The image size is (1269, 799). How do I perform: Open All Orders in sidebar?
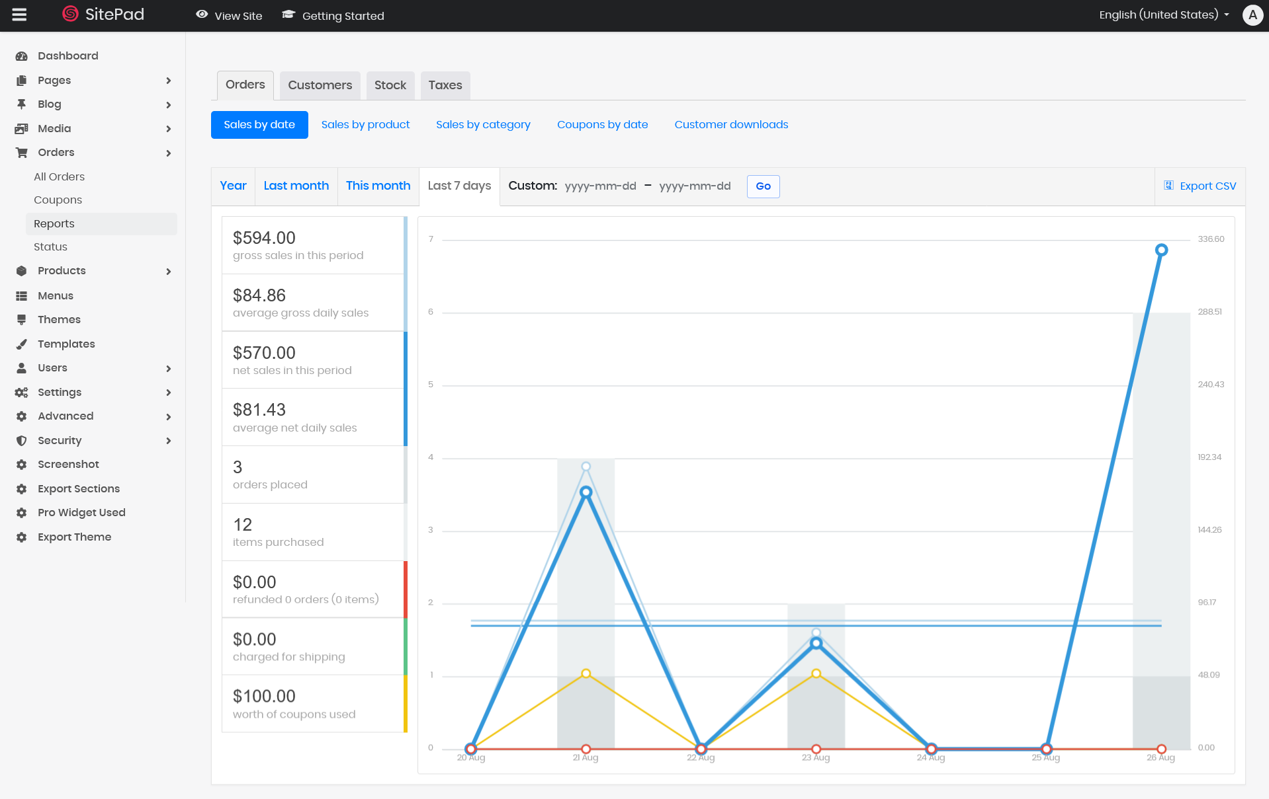(59, 177)
